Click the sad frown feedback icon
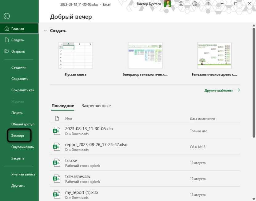Screen dimensions: 256x201 click(194, 4)
